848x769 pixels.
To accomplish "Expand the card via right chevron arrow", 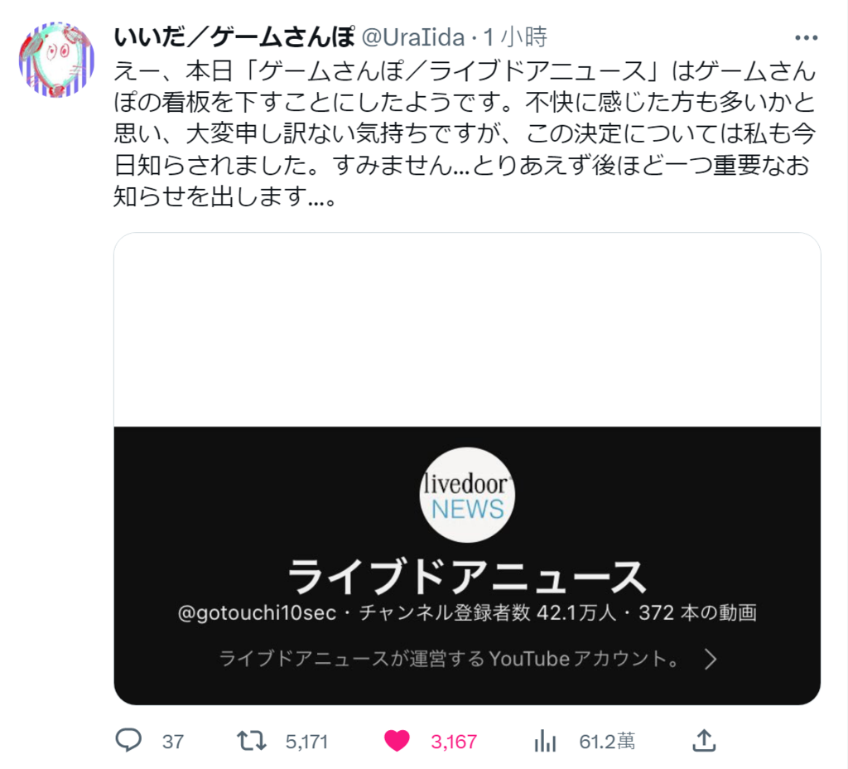I will point(711,659).
